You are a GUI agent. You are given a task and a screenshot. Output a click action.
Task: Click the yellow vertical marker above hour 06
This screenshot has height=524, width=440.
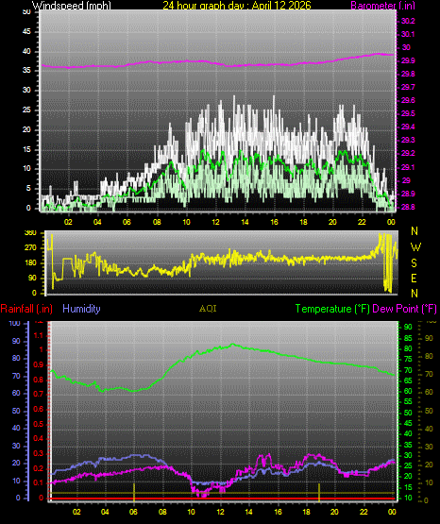(134, 492)
